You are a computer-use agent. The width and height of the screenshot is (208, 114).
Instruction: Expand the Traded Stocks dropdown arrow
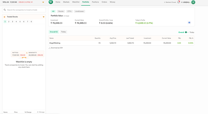43,17
